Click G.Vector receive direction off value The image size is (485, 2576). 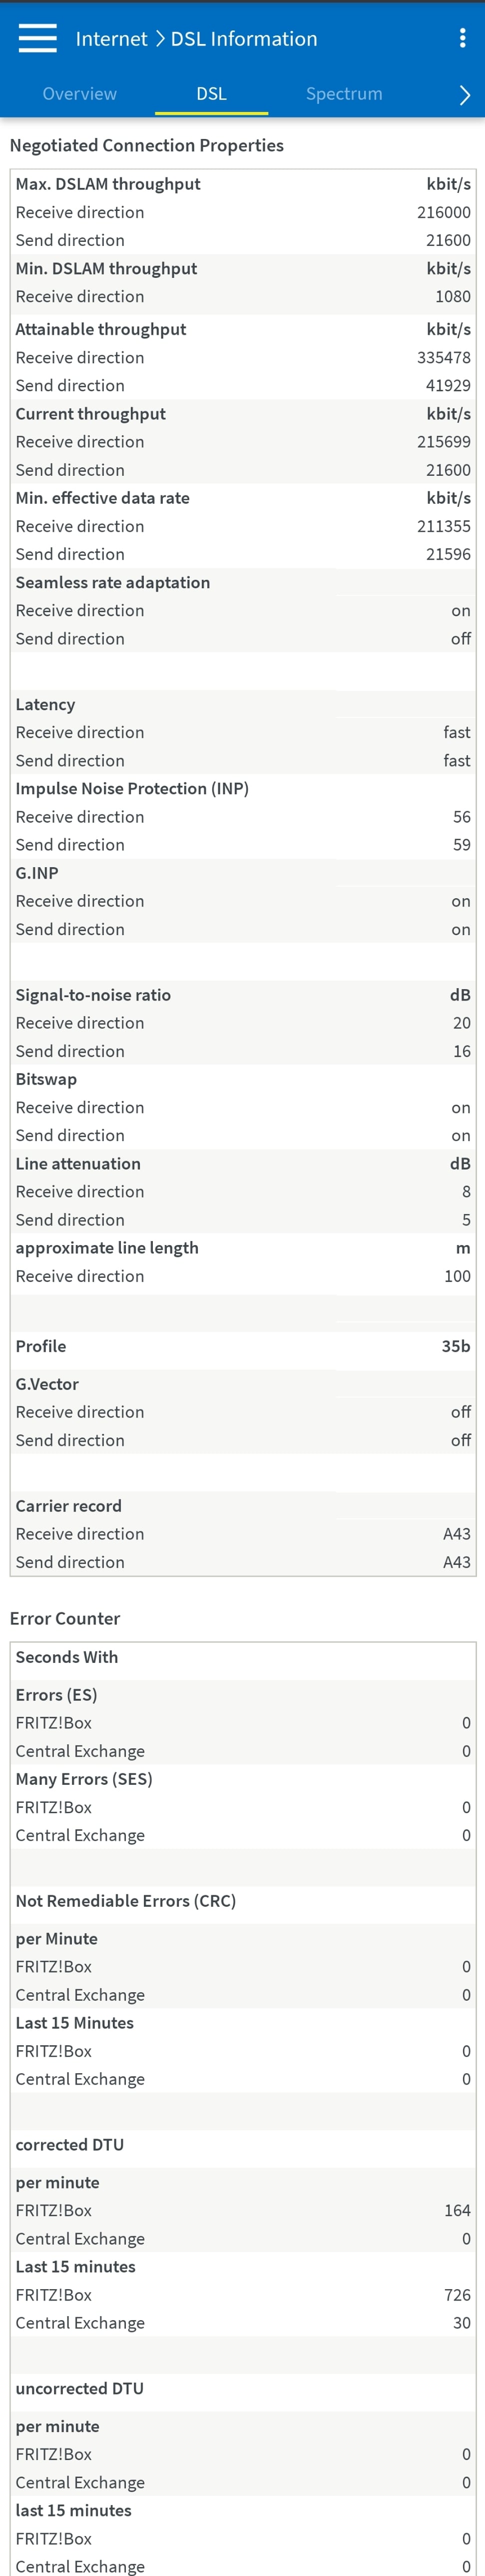pyautogui.click(x=460, y=1412)
